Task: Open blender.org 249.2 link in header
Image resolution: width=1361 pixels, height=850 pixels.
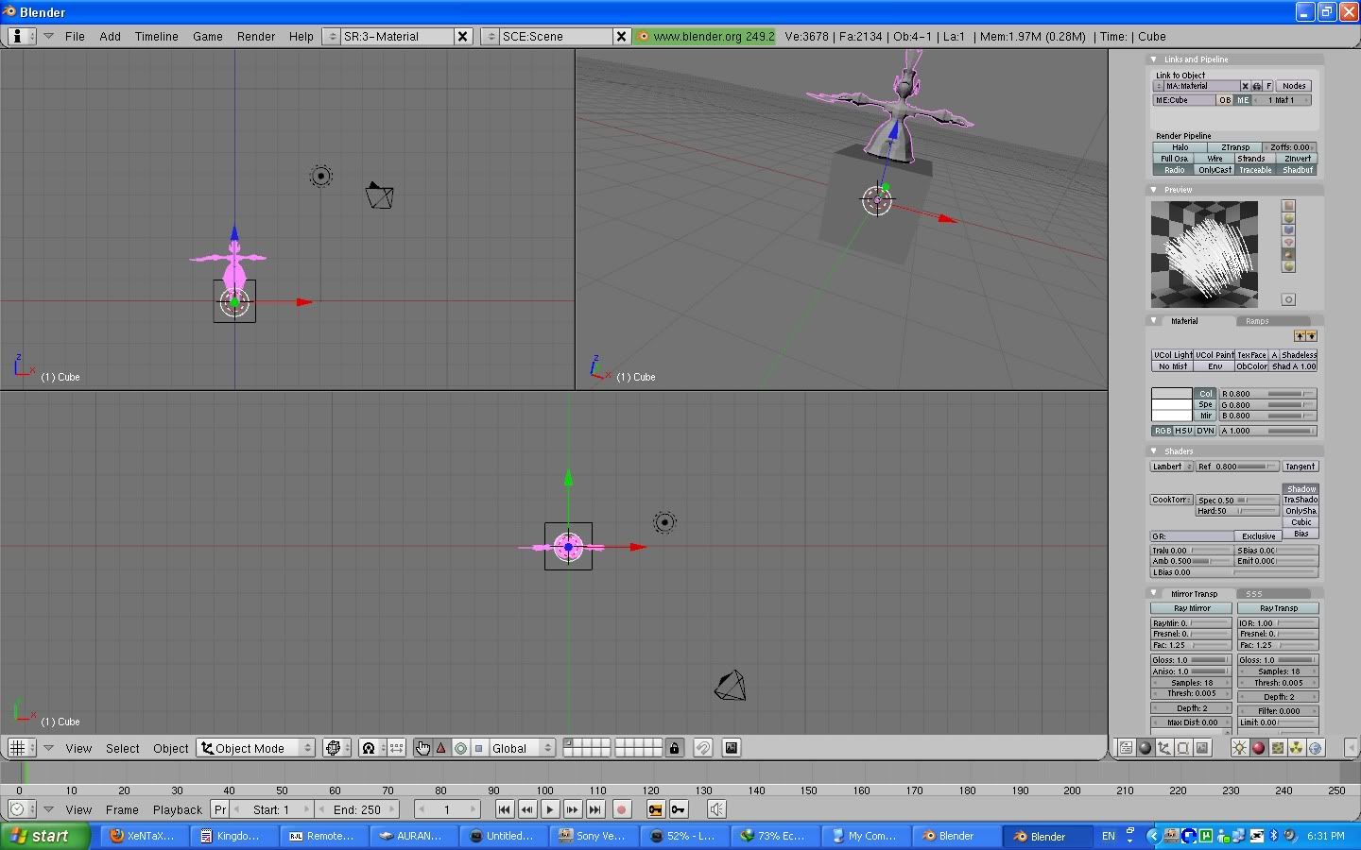Action: coord(705,36)
